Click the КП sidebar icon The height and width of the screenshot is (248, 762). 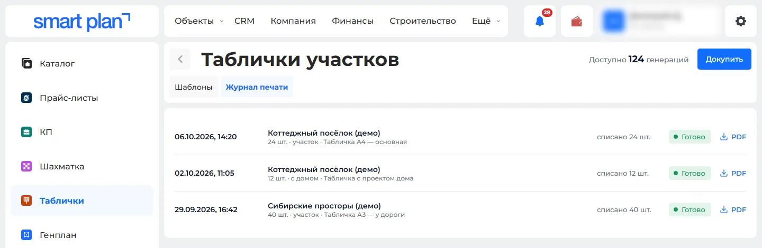[27, 132]
